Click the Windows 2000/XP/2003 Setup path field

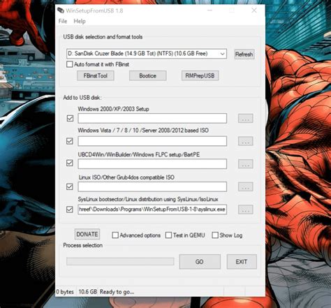click(152, 118)
